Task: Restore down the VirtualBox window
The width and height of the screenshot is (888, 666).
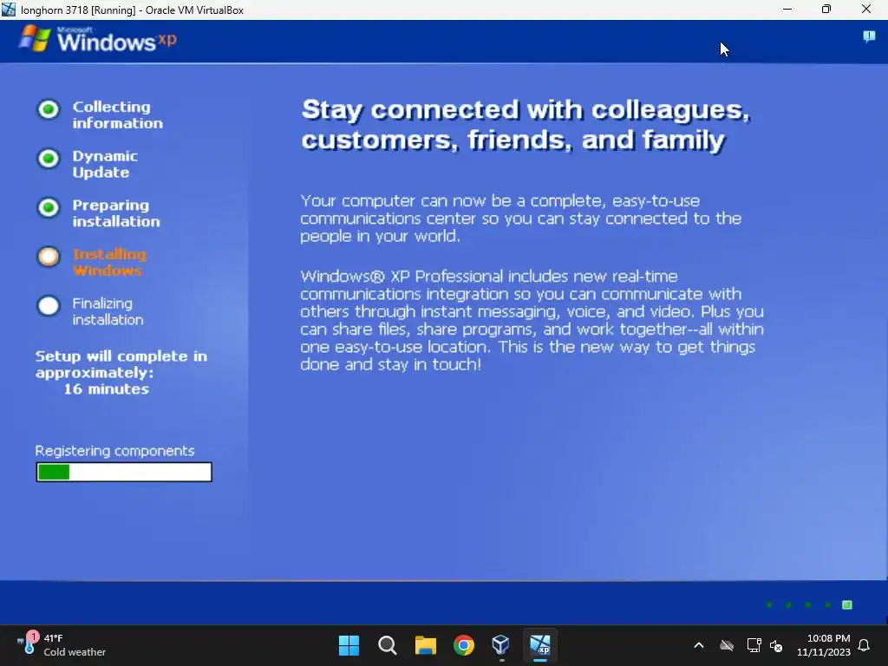Action: click(826, 9)
